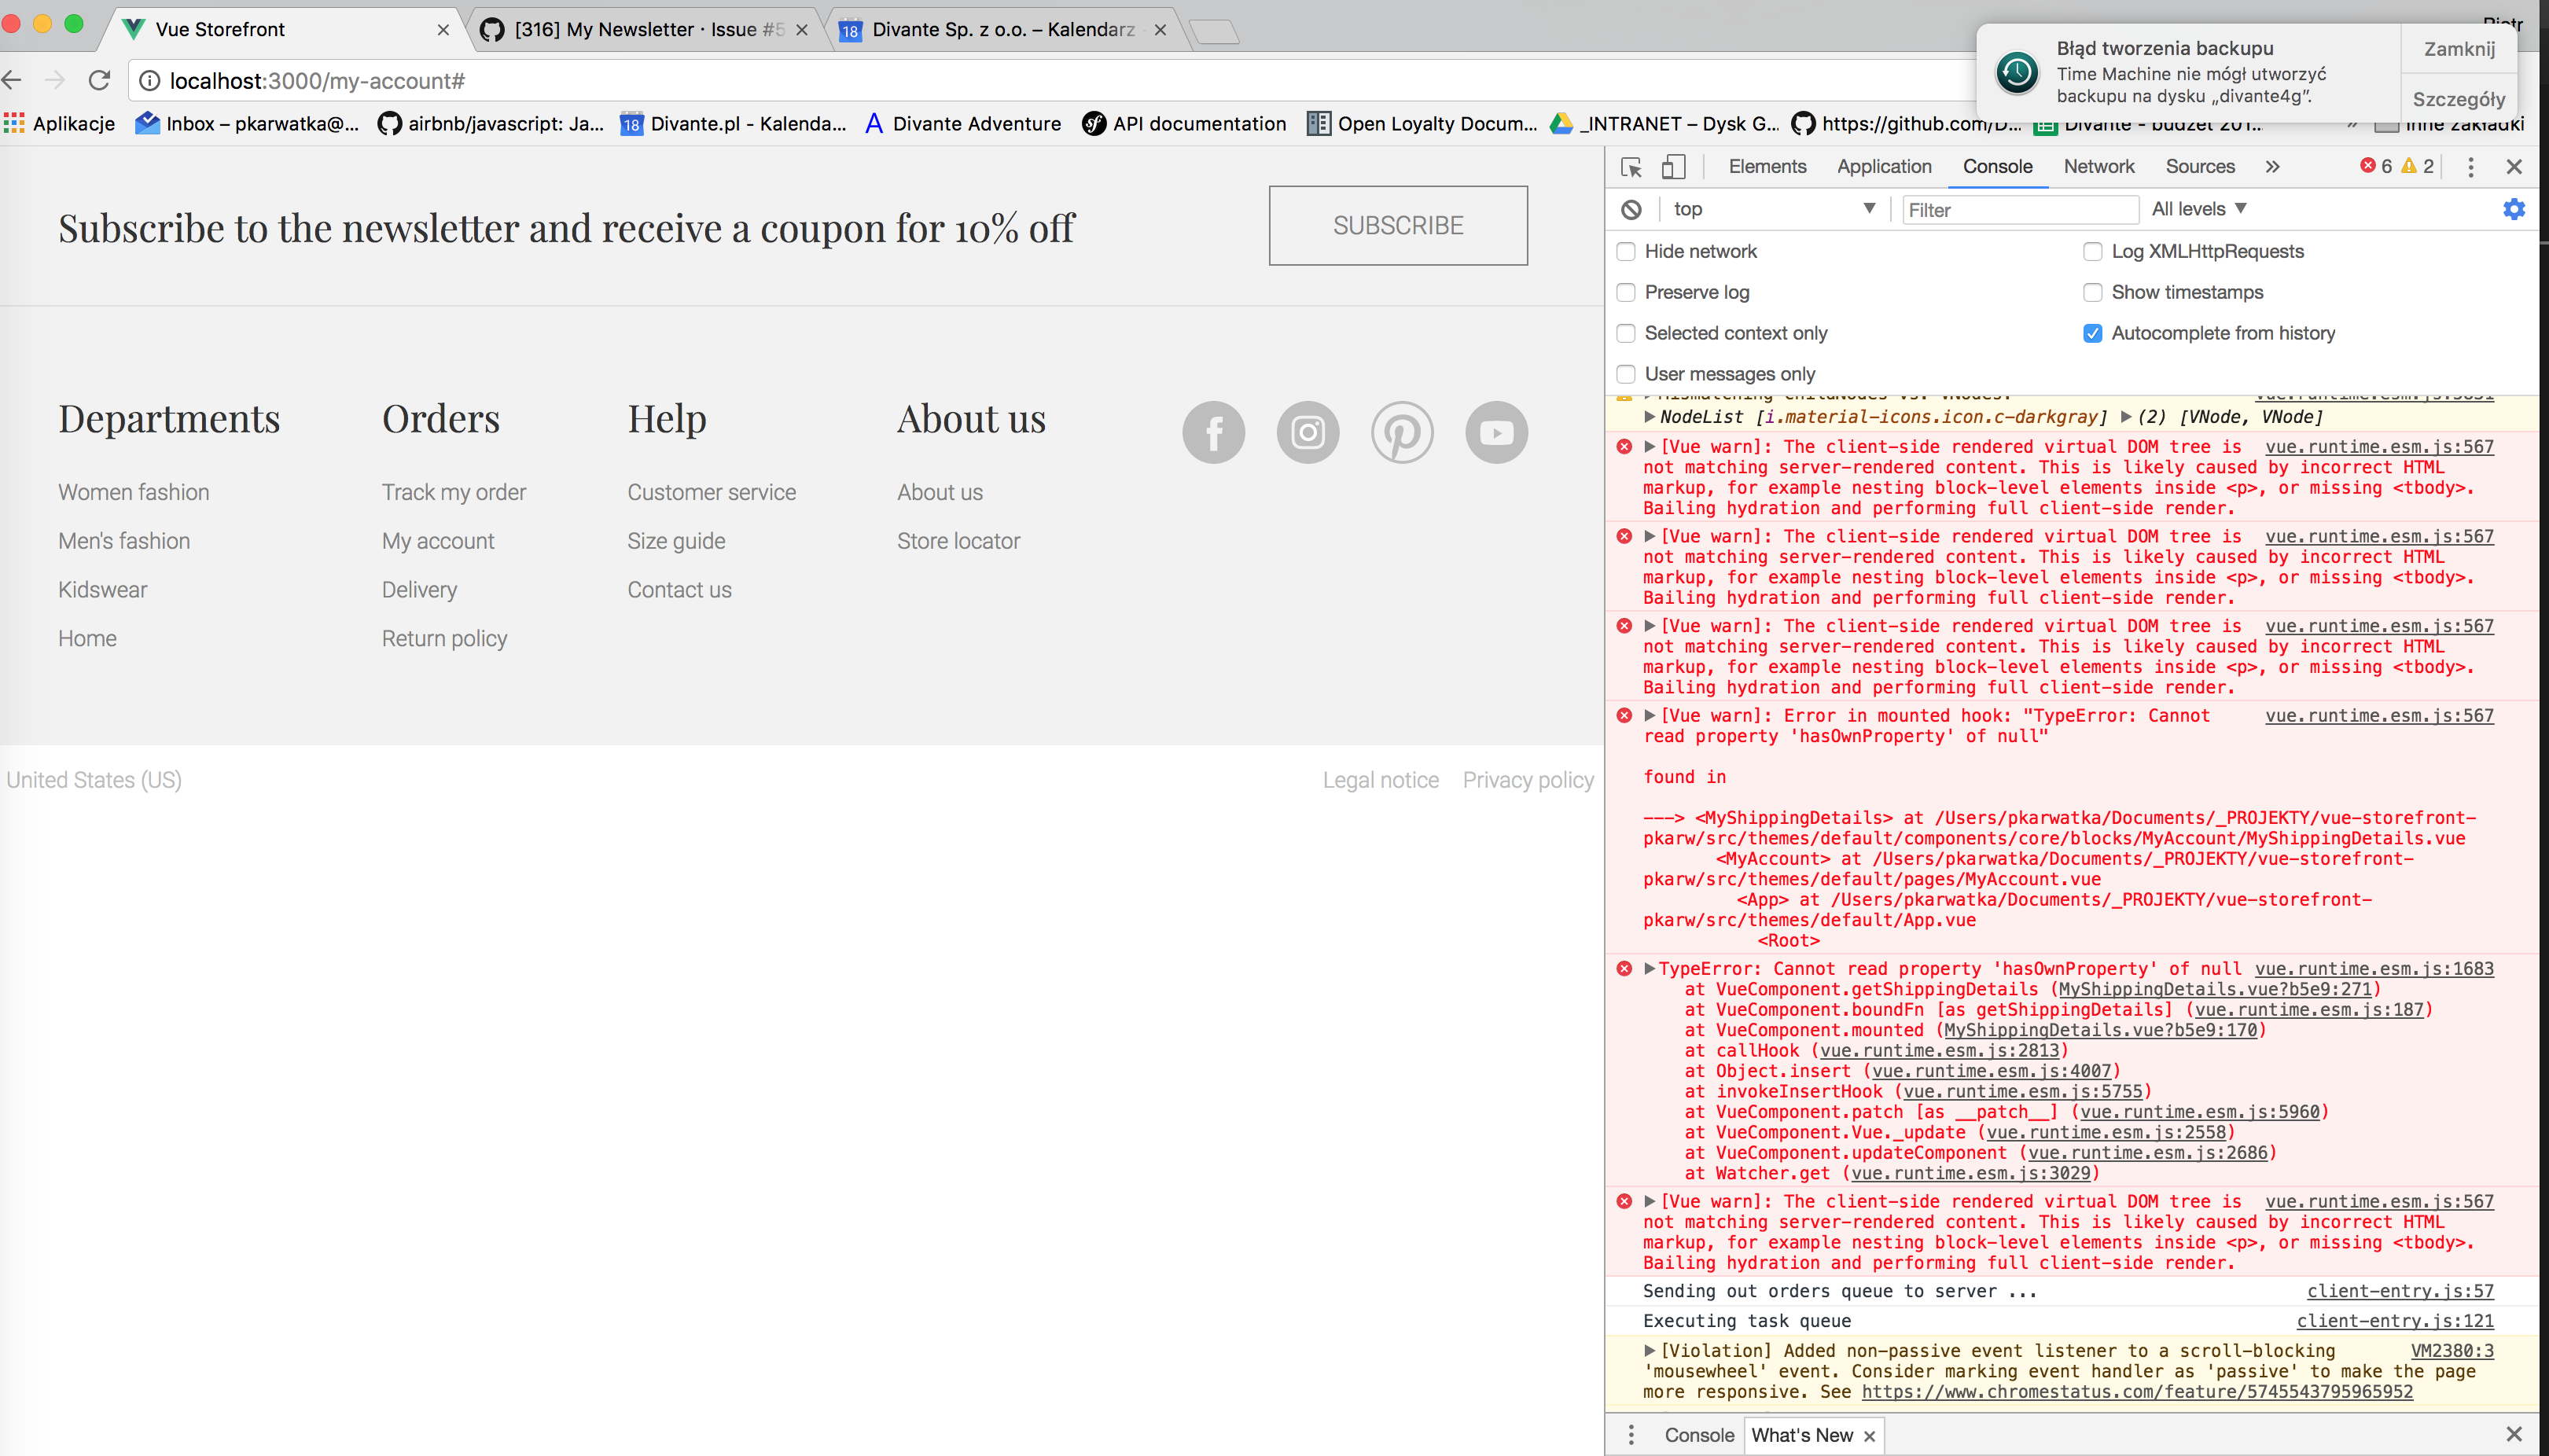2549x1456 pixels.
Task: Open the Privacy policy link
Action: [x=1527, y=780]
